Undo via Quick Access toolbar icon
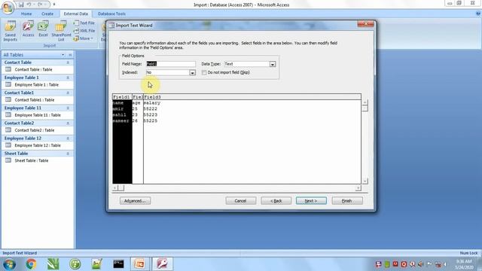482x271 pixels. point(29,5)
